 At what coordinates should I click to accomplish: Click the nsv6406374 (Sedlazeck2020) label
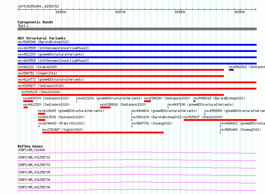pos(46,98)
